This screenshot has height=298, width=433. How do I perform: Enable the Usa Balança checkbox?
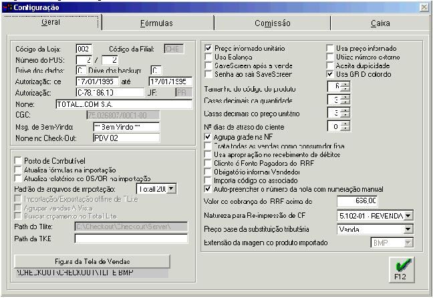tap(208, 57)
